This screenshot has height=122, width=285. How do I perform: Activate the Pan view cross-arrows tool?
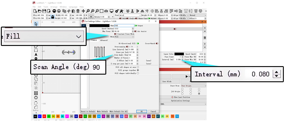(83, 11)
